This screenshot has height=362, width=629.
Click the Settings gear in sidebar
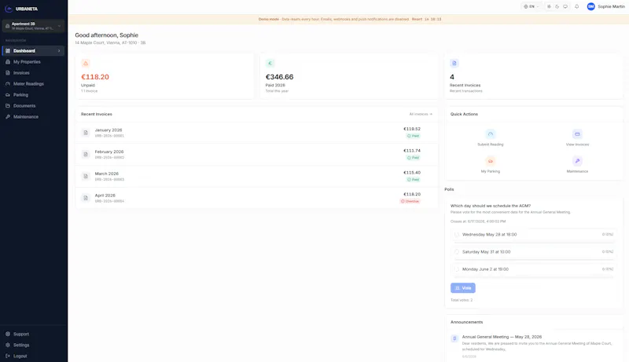pos(8,345)
